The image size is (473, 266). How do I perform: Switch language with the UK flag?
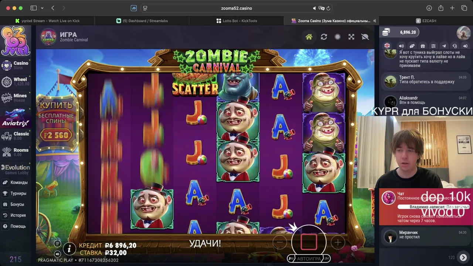pos(387,46)
